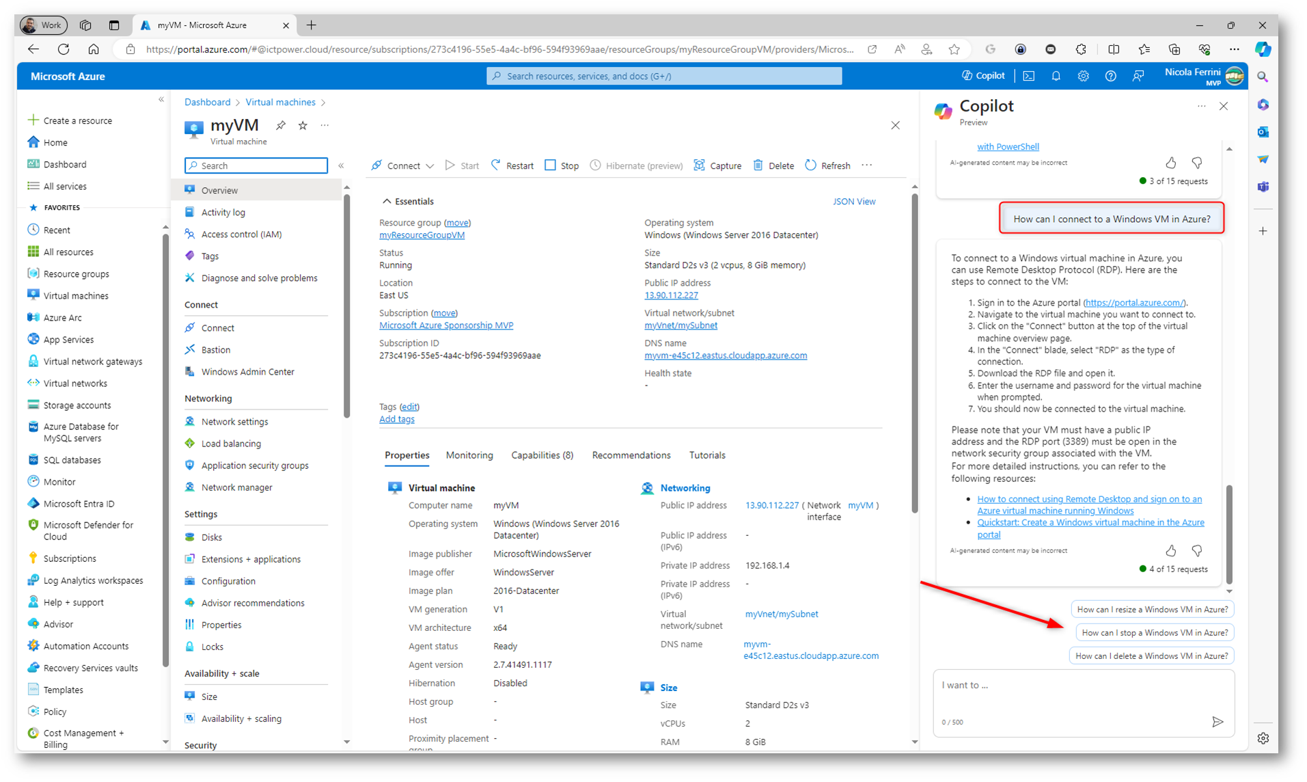Delete the virtual machine
The image size is (1307, 782).
click(x=773, y=165)
